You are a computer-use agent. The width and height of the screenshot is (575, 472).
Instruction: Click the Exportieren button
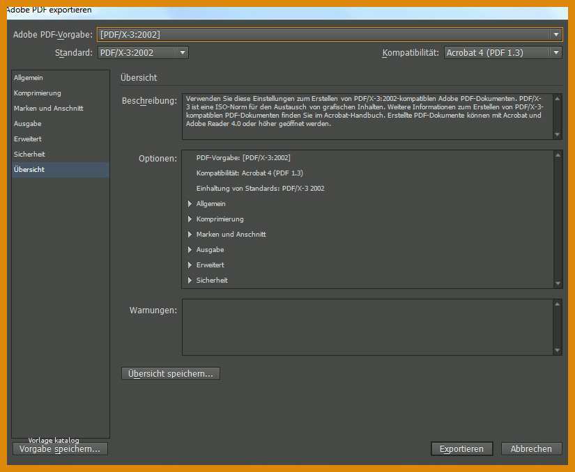pyautogui.click(x=461, y=449)
